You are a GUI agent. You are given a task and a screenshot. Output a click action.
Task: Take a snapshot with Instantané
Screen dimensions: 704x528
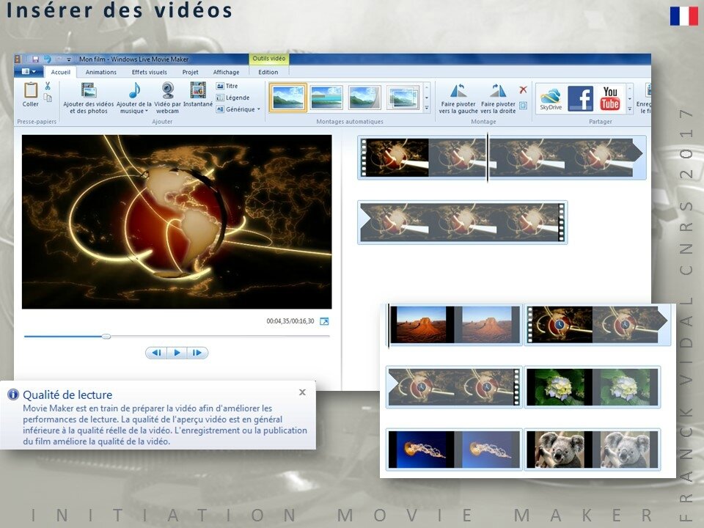198,95
